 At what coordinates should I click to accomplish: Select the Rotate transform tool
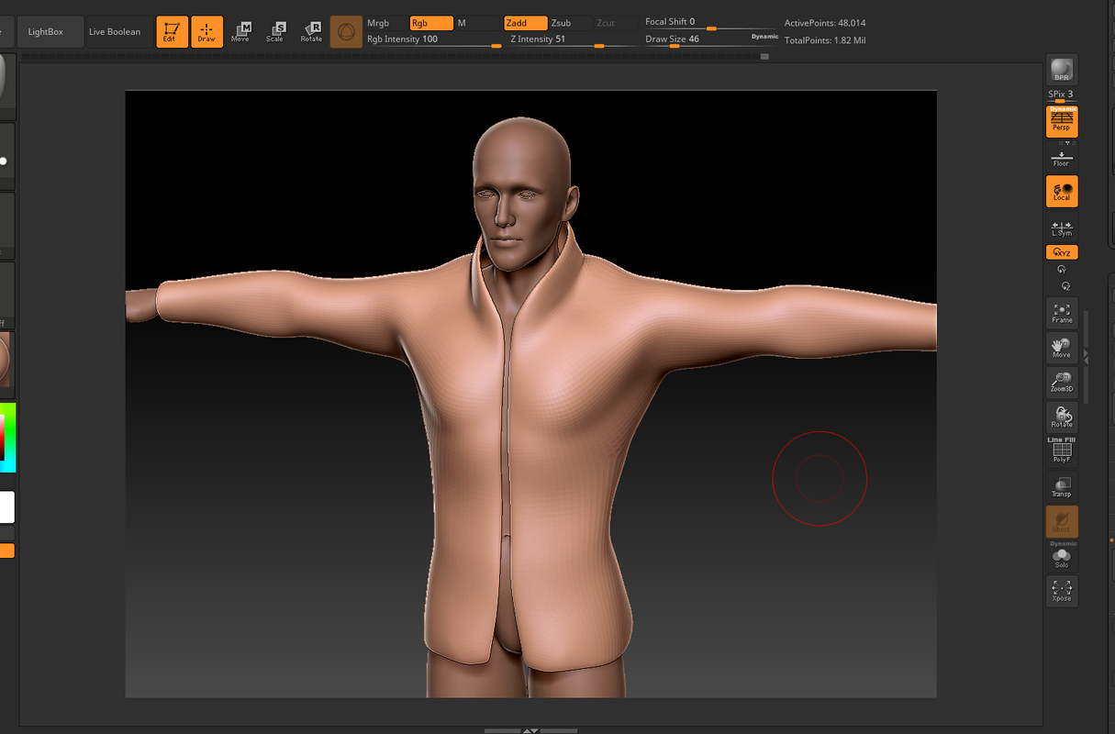311,30
